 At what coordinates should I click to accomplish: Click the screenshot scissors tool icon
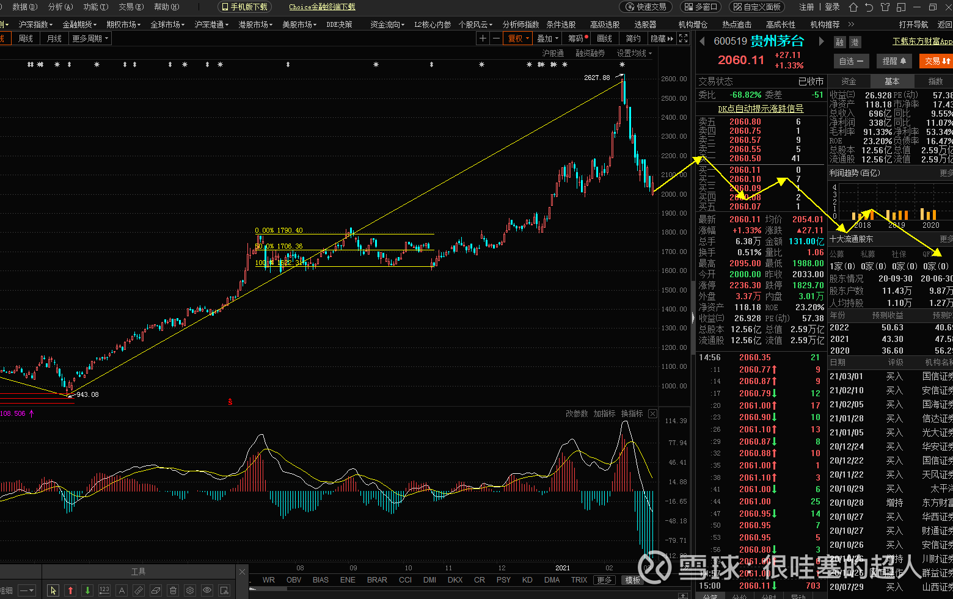(x=224, y=590)
